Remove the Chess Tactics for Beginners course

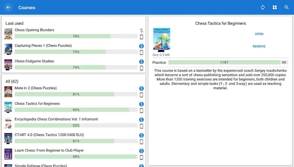coord(259,46)
